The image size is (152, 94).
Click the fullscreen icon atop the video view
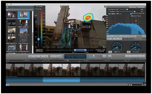(x=105, y=7)
